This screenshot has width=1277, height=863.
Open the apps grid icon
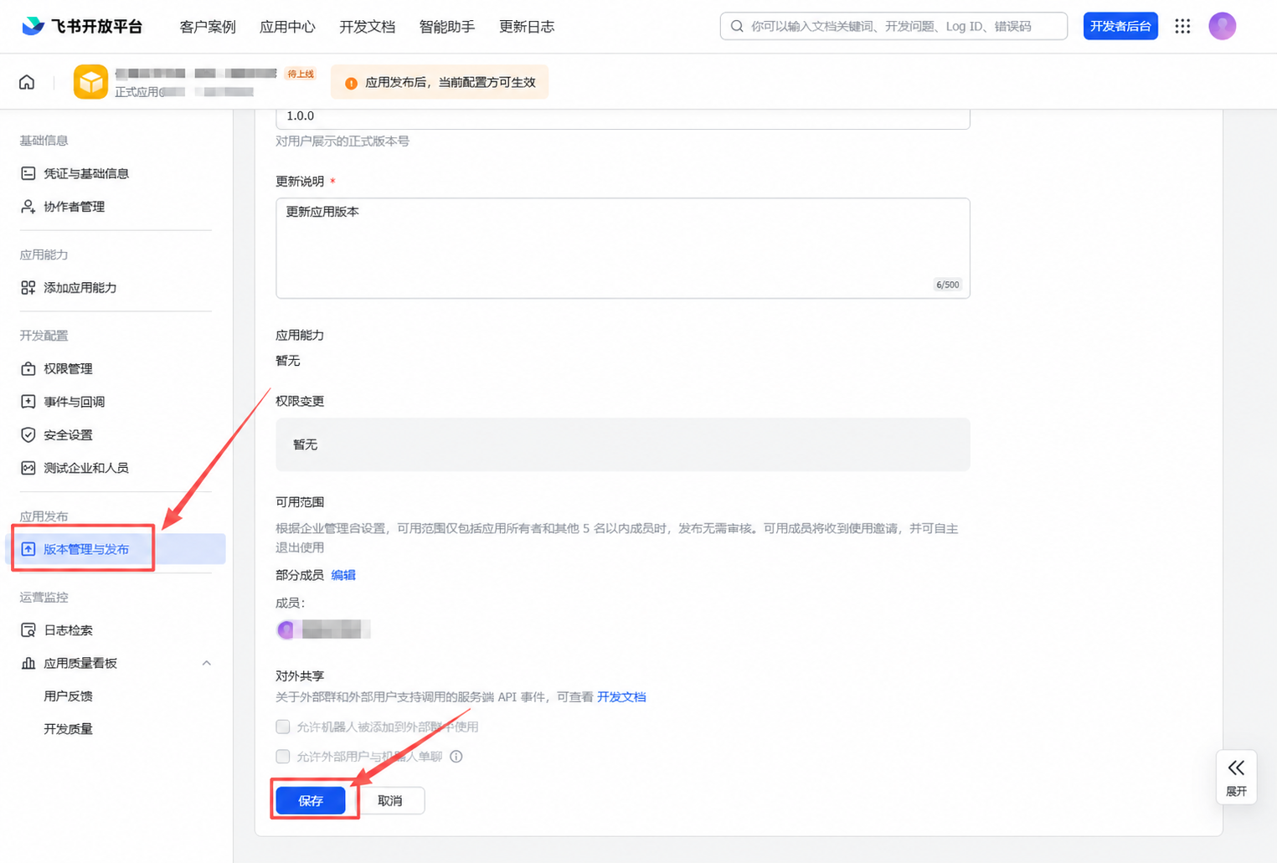tap(1182, 26)
